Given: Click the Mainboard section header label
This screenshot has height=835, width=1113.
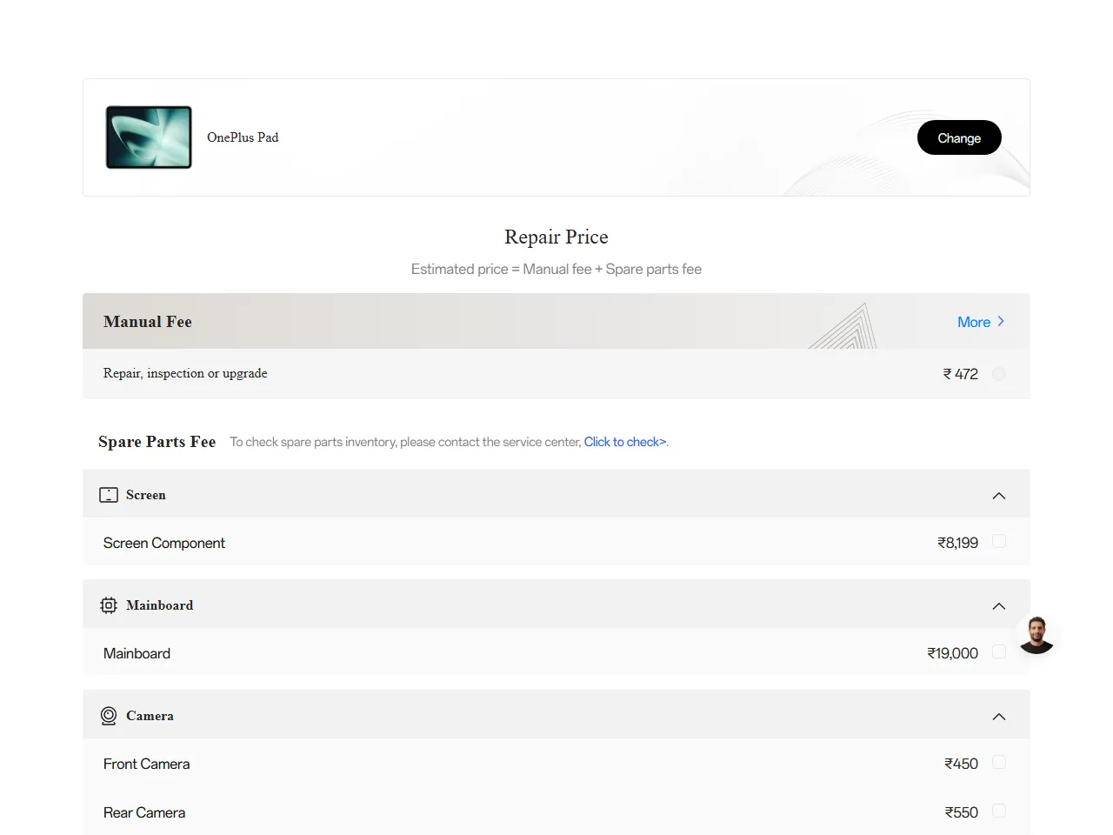Looking at the screenshot, I should [160, 605].
